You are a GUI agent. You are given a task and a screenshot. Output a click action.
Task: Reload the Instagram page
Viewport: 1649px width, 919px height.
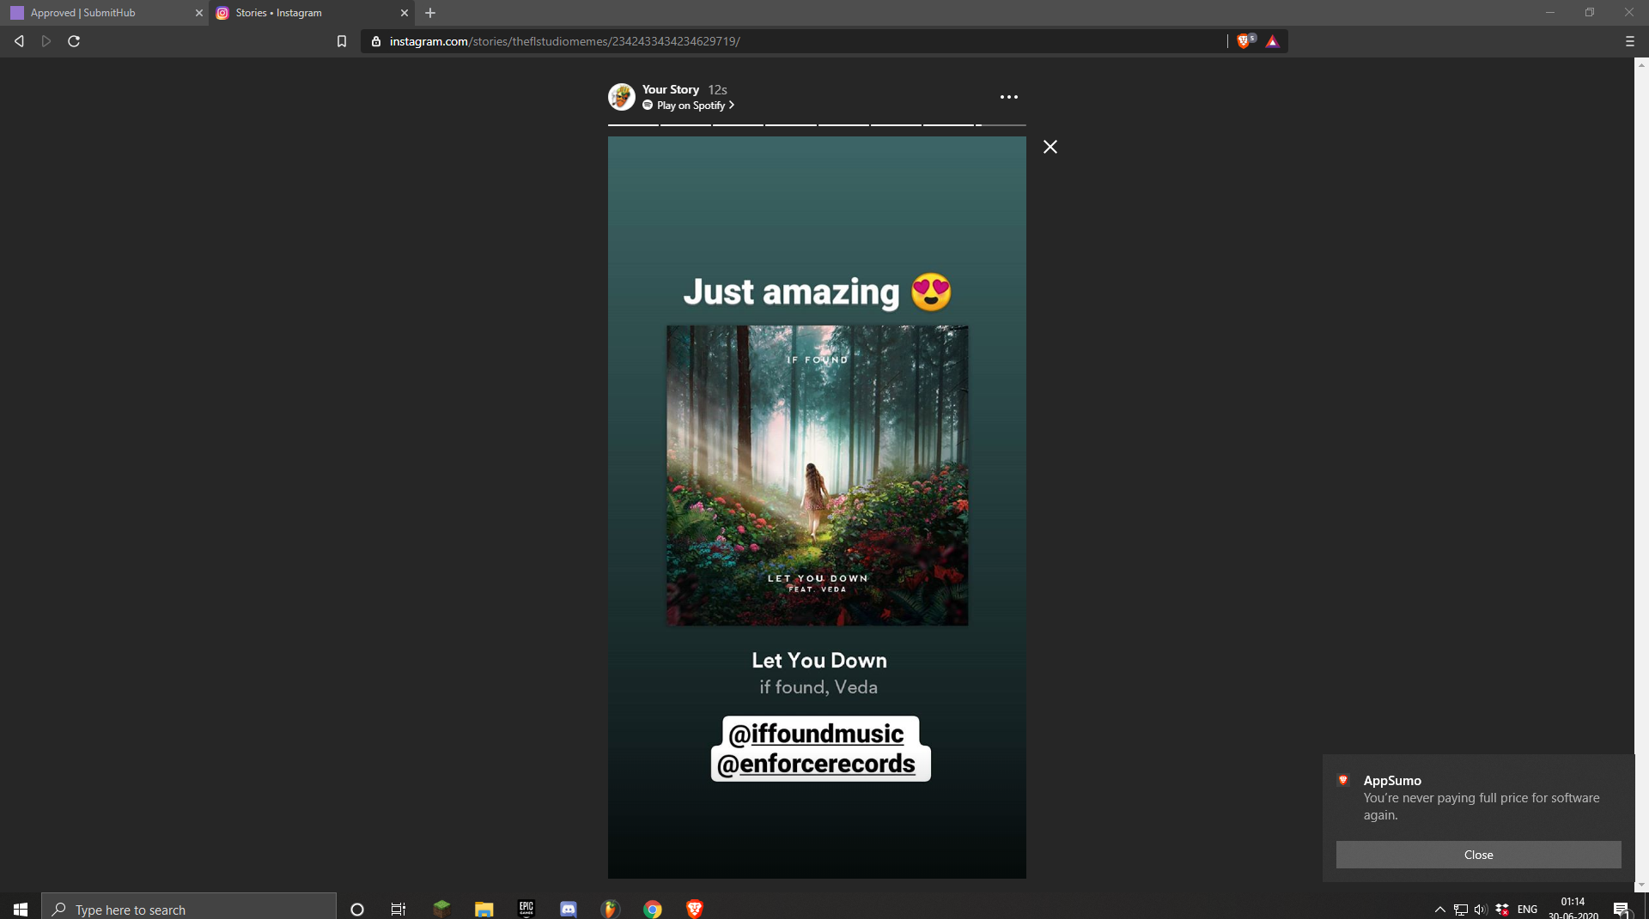click(x=74, y=41)
